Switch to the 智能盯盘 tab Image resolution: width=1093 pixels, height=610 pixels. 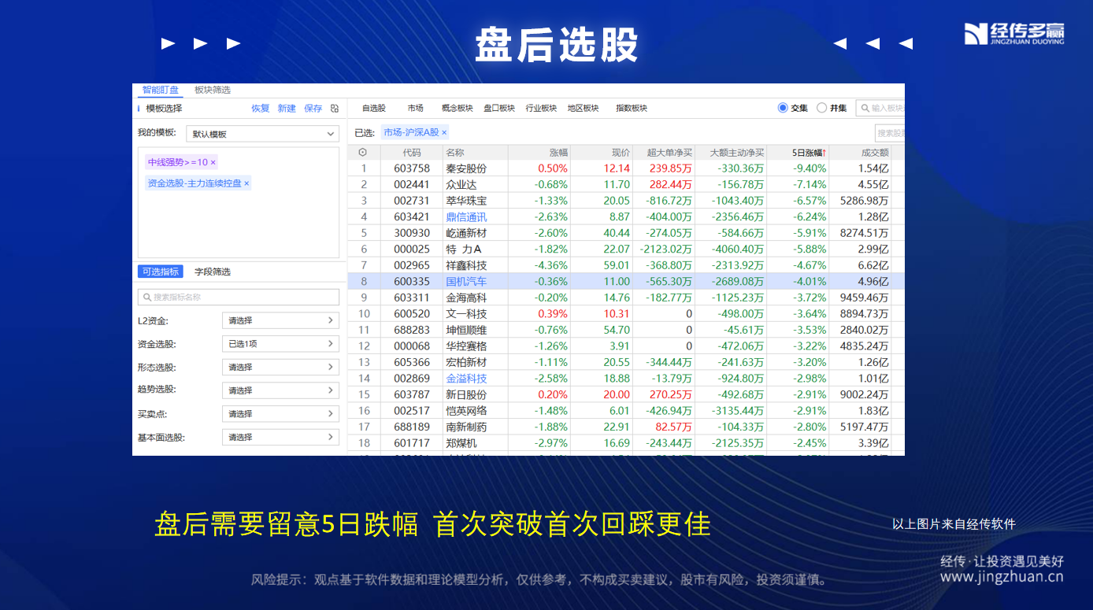click(x=161, y=90)
